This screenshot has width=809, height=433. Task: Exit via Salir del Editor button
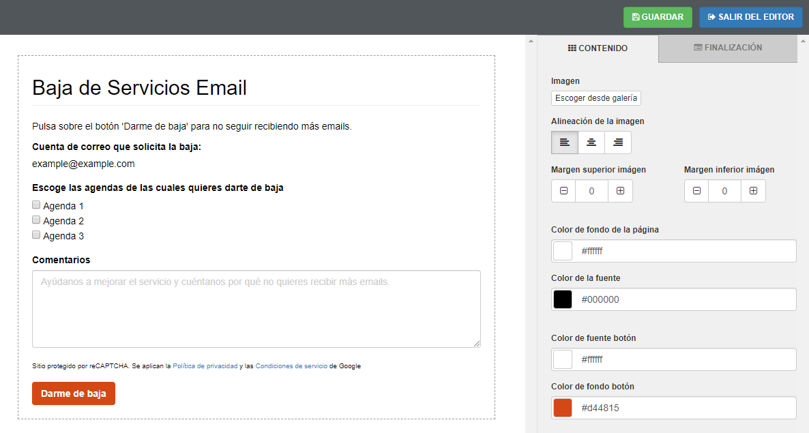(x=750, y=17)
